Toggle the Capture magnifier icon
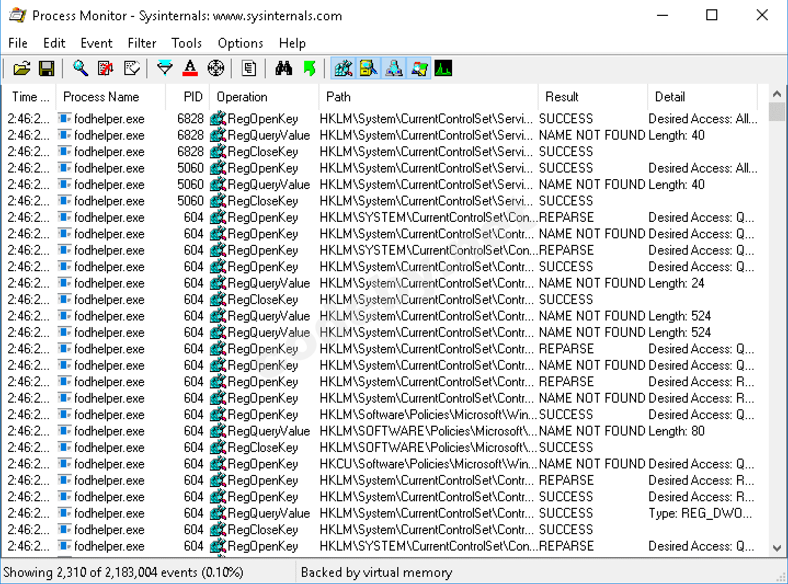This screenshot has height=584, width=788. (x=81, y=68)
